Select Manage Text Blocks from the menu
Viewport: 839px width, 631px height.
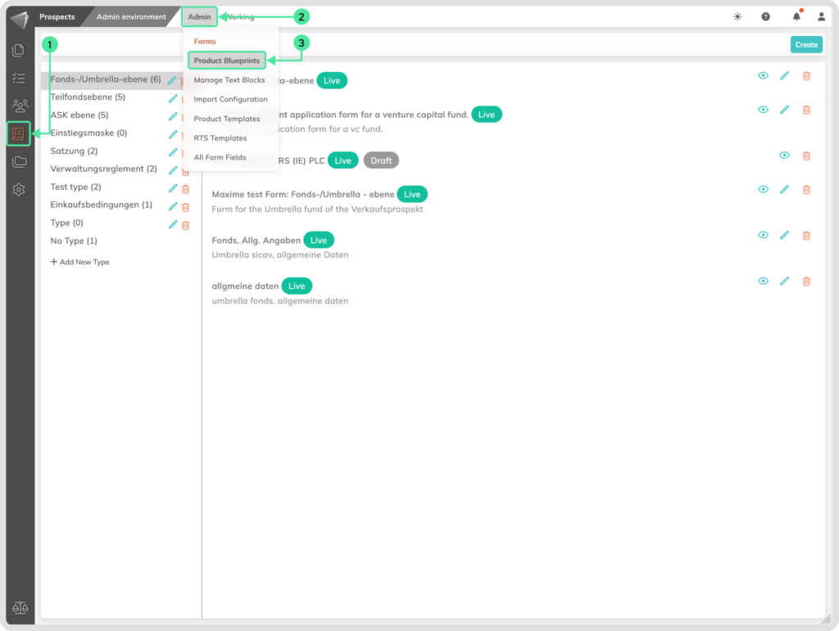(229, 80)
